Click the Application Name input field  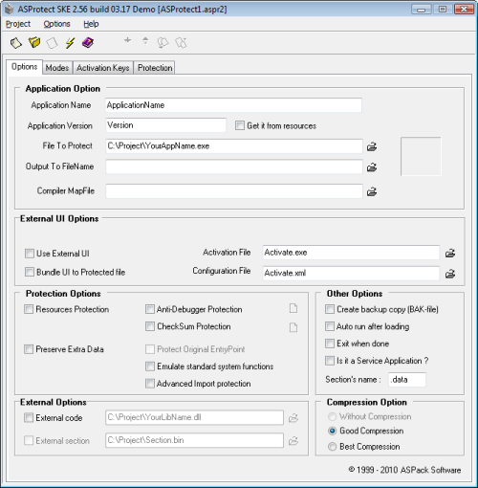[233, 105]
